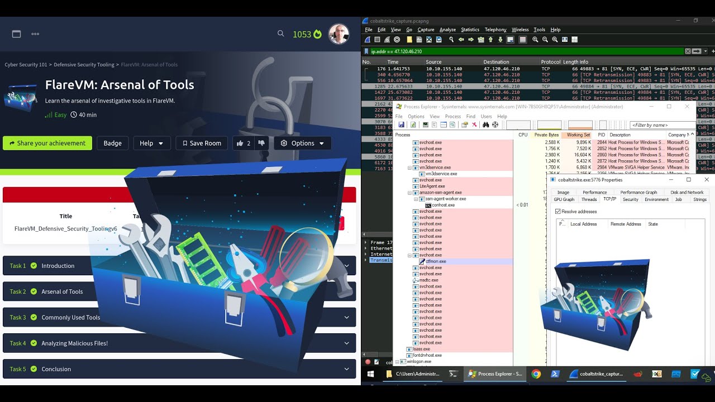Open Wireshark Analyze menu

pyautogui.click(x=447, y=30)
